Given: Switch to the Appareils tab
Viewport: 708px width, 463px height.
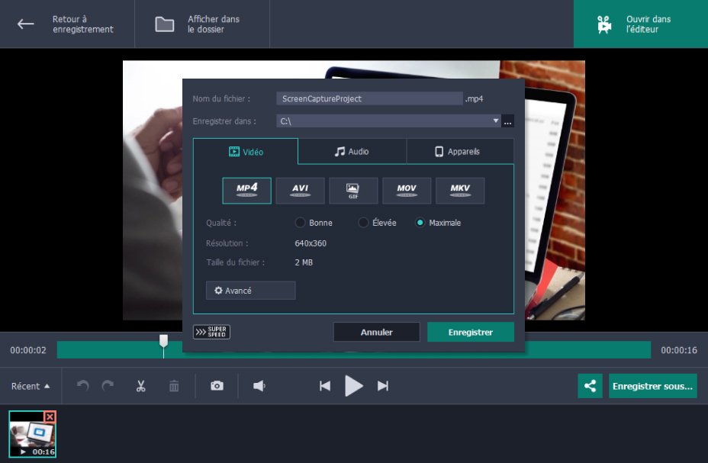Looking at the screenshot, I should click(460, 152).
